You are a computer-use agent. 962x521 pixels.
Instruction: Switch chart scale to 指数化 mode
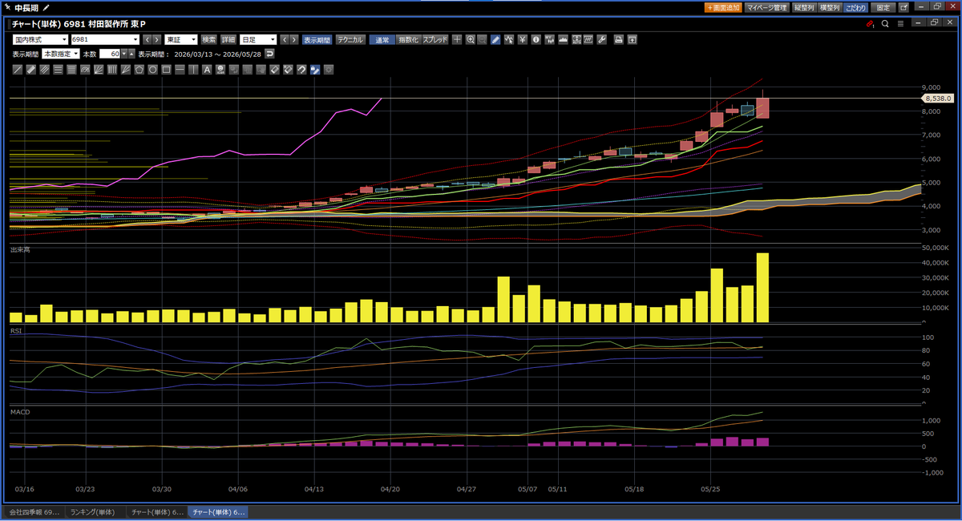click(408, 38)
